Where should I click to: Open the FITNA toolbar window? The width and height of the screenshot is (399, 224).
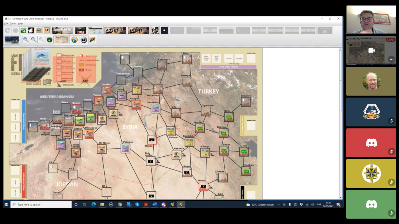pyautogui.click(x=80, y=30)
